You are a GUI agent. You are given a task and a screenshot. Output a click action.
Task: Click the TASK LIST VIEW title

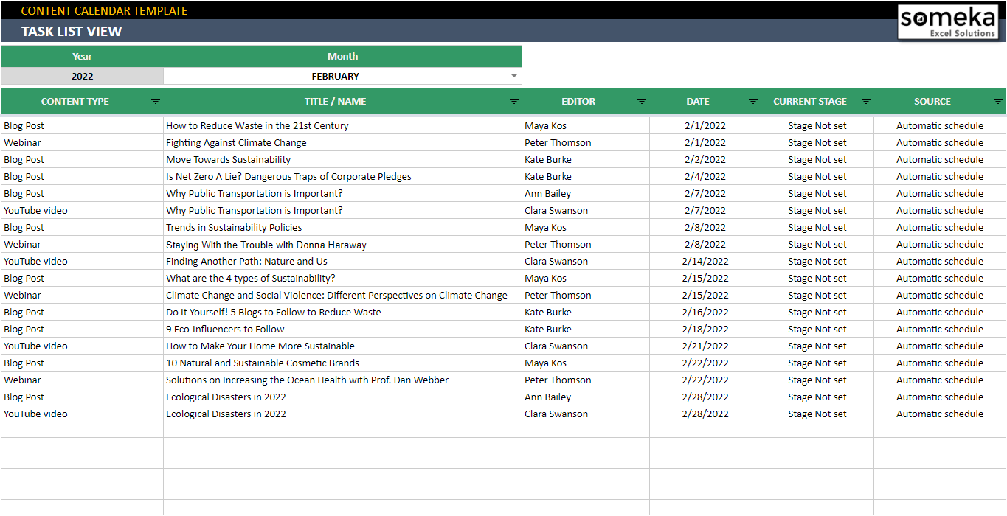point(72,31)
